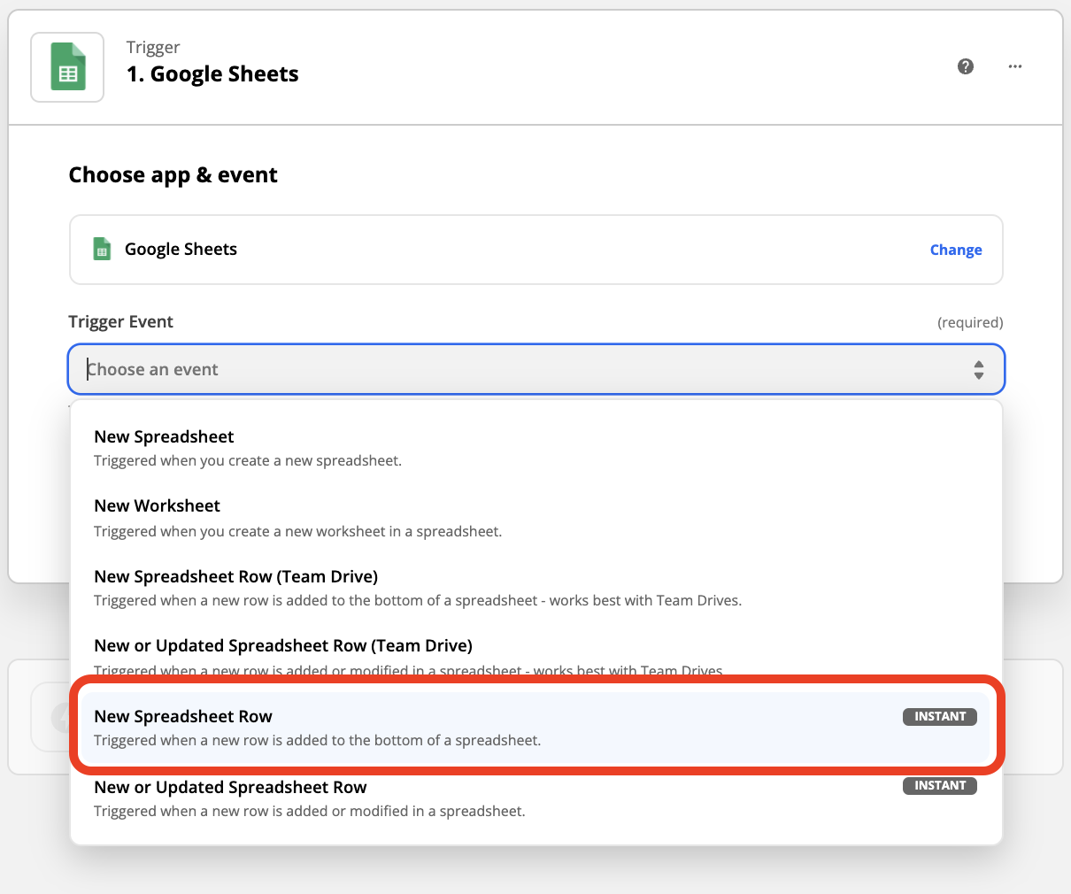Select the instant New or Updated Spreadsheet Row event

pos(536,798)
